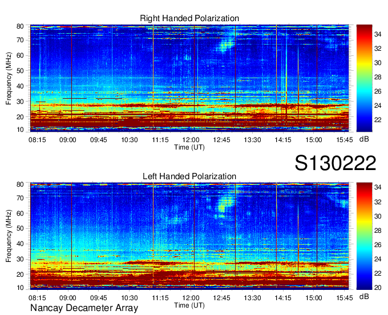Click the Left Handed Polarization title
Viewport: 388px width, 315px height.
189,176
